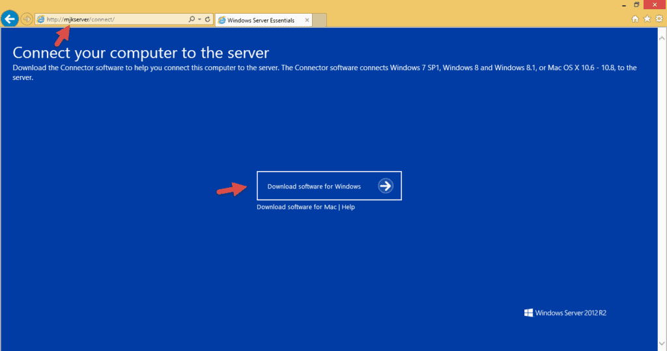
Task: Expand the address bar autocomplete dropdown arrow
Action: (199, 19)
